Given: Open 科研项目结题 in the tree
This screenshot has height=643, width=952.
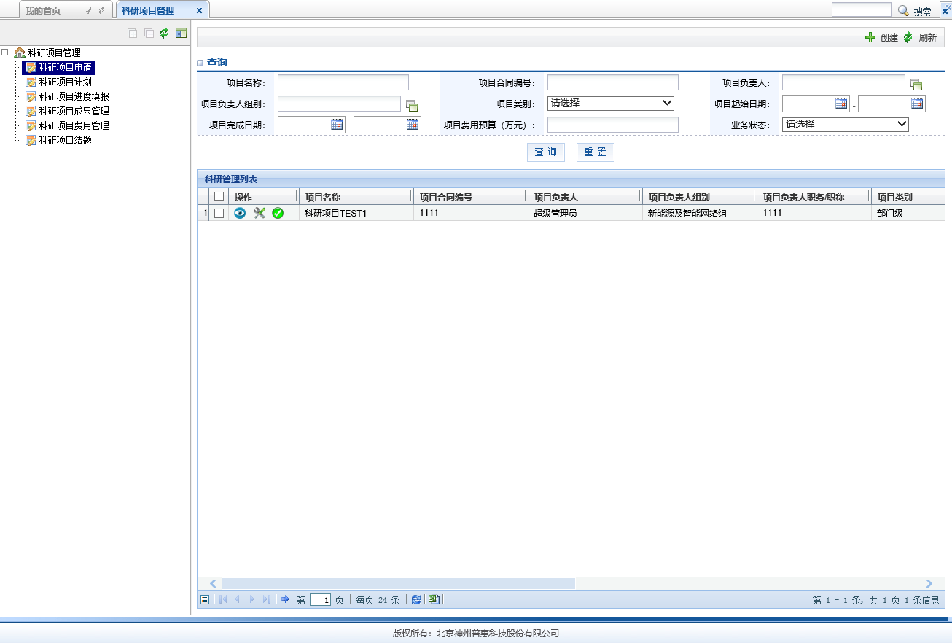Looking at the screenshot, I should [x=65, y=140].
